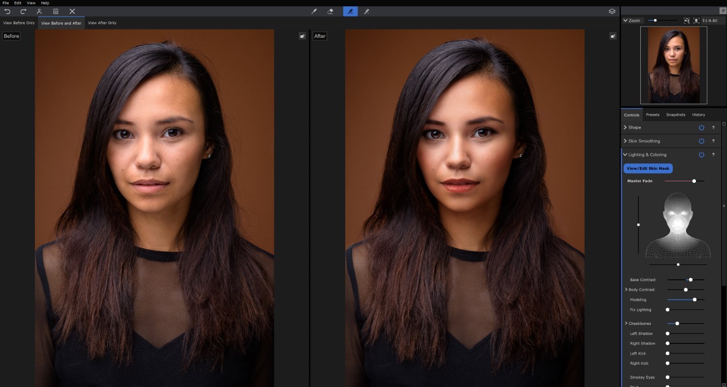Expand the Skin Smoothing section
This screenshot has height=387, width=727.
pyautogui.click(x=625, y=141)
